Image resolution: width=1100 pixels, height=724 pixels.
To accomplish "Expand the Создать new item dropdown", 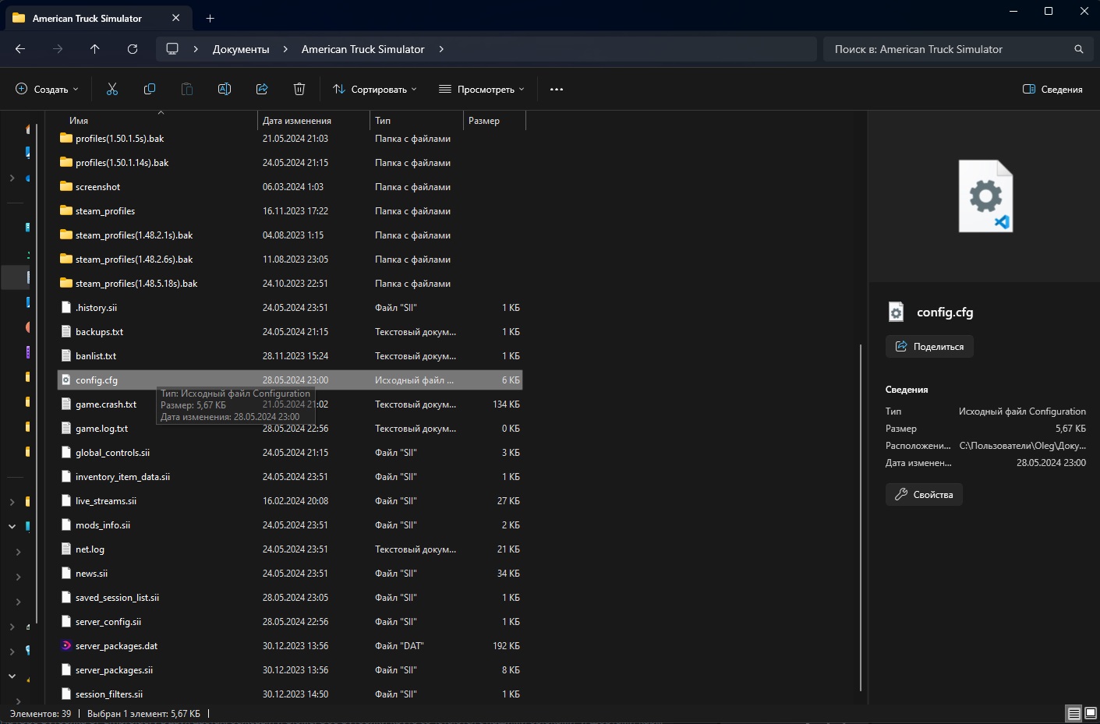I will (48, 90).
